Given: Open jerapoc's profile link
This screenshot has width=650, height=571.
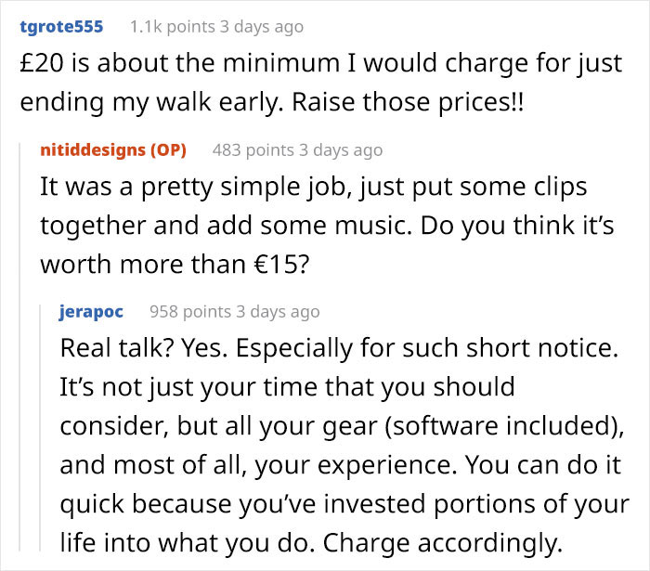Looking at the screenshot, I should [x=91, y=311].
